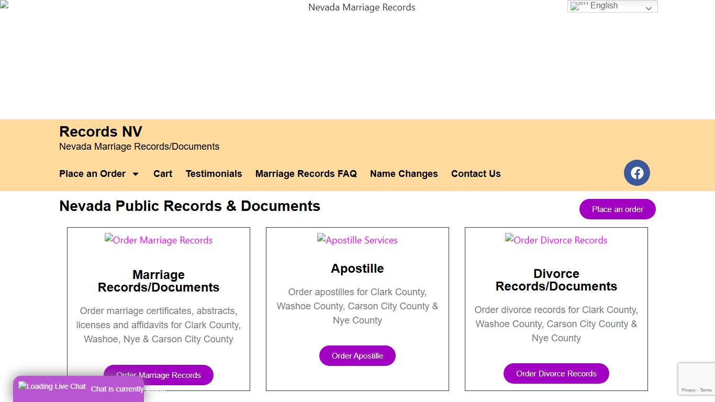Expand the Place an Order menu
This screenshot has height=402, width=715.
click(x=99, y=173)
